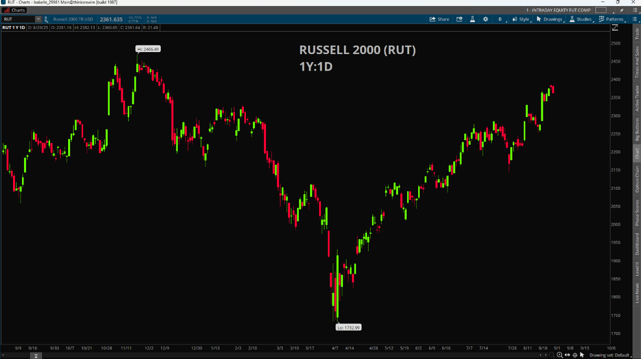Click the Edit Studies flask icon
Viewport: 641px width, 359px height.
click(x=472, y=19)
